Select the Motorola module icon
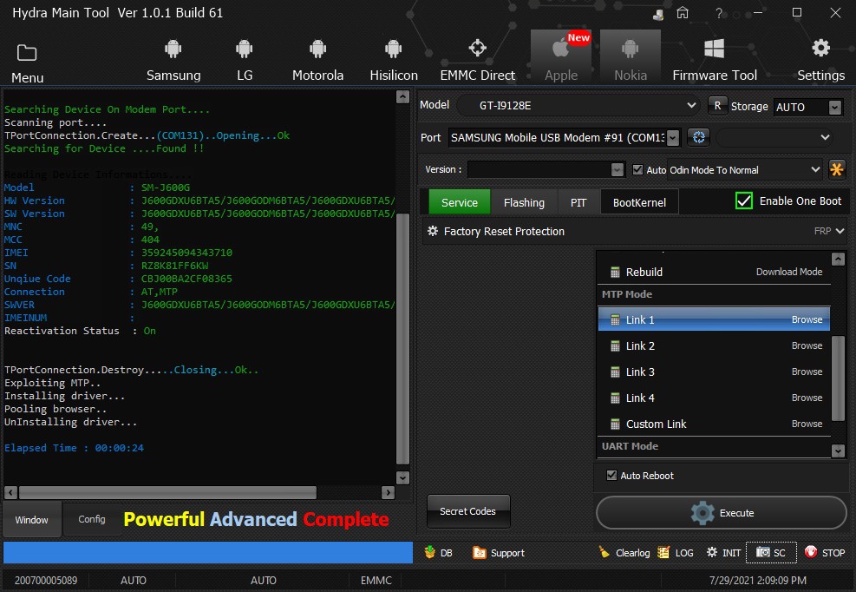The width and height of the screenshot is (856, 592). click(x=317, y=49)
